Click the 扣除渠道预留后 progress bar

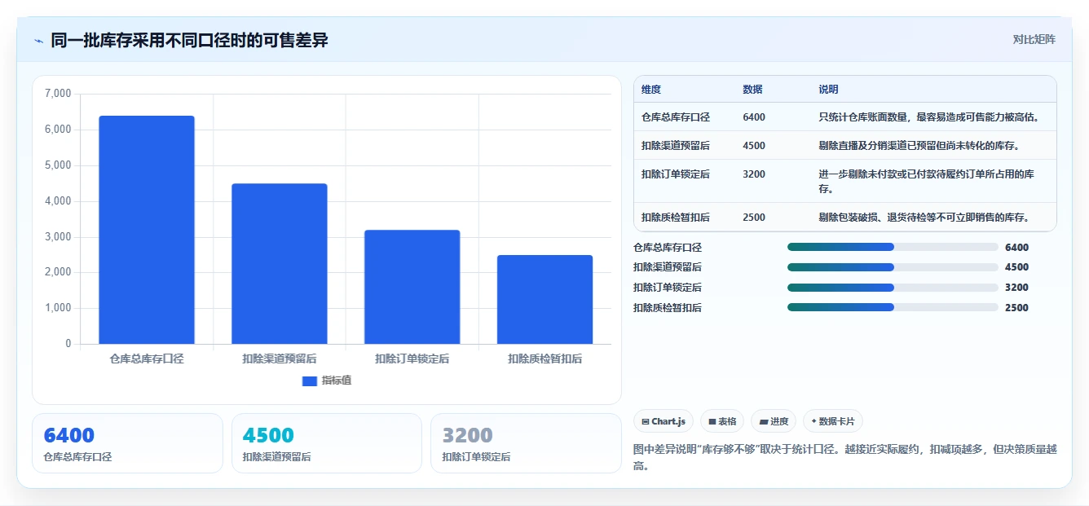[x=893, y=267]
